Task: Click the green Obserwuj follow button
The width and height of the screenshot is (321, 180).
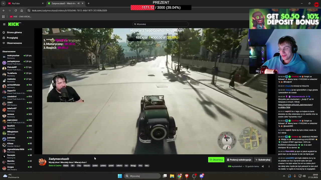Action: click(x=216, y=160)
